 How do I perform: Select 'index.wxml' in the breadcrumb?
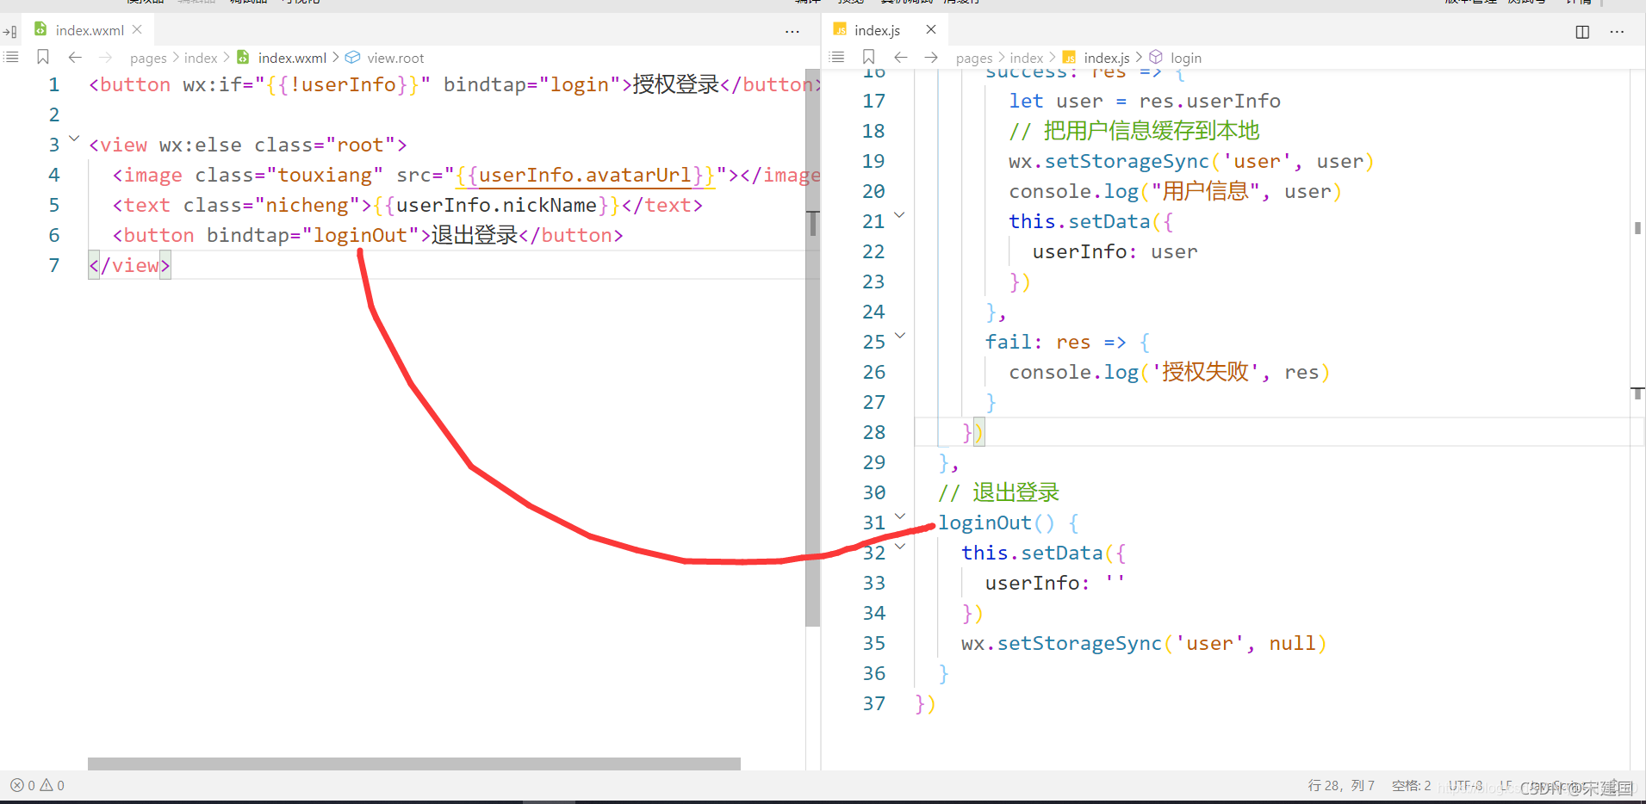coord(292,58)
